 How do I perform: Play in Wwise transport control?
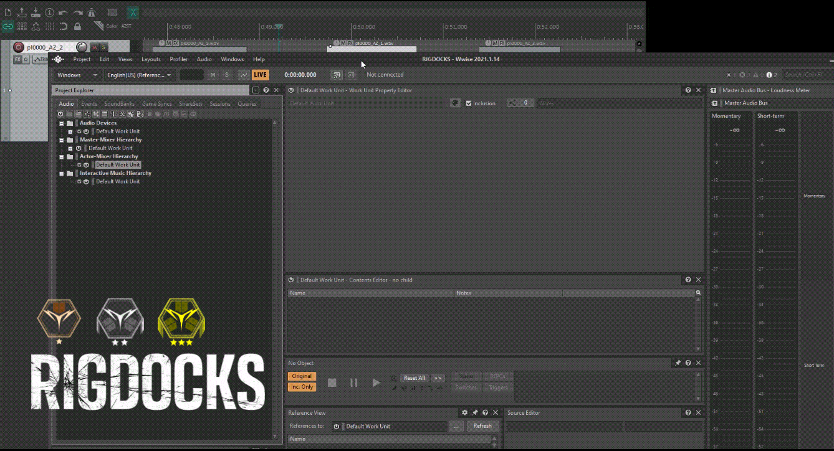click(x=376, y=382)
